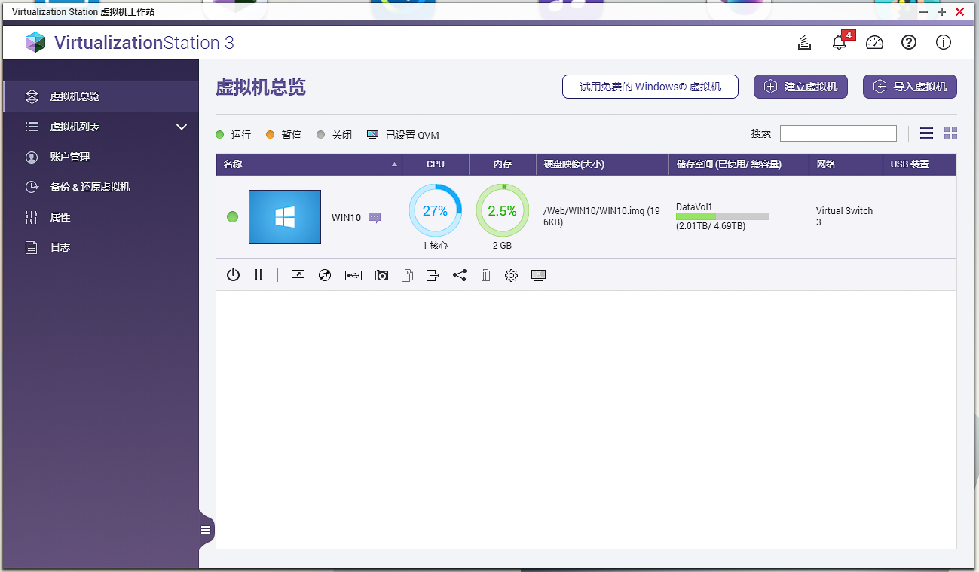Click the 导入虚拟机 button

click(910, 87)
